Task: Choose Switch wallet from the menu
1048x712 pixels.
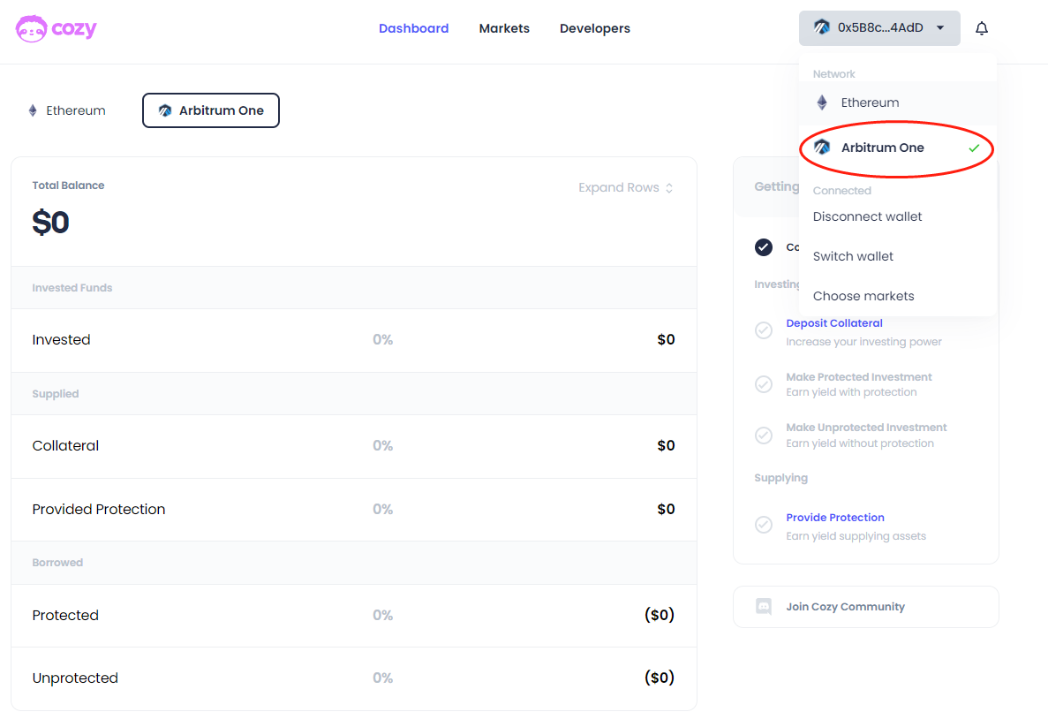Action: tap(853, 256)
